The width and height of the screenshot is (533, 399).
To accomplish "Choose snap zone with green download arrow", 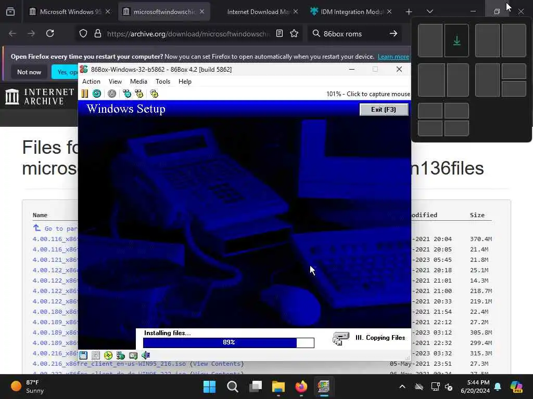I will click(457, 41).
